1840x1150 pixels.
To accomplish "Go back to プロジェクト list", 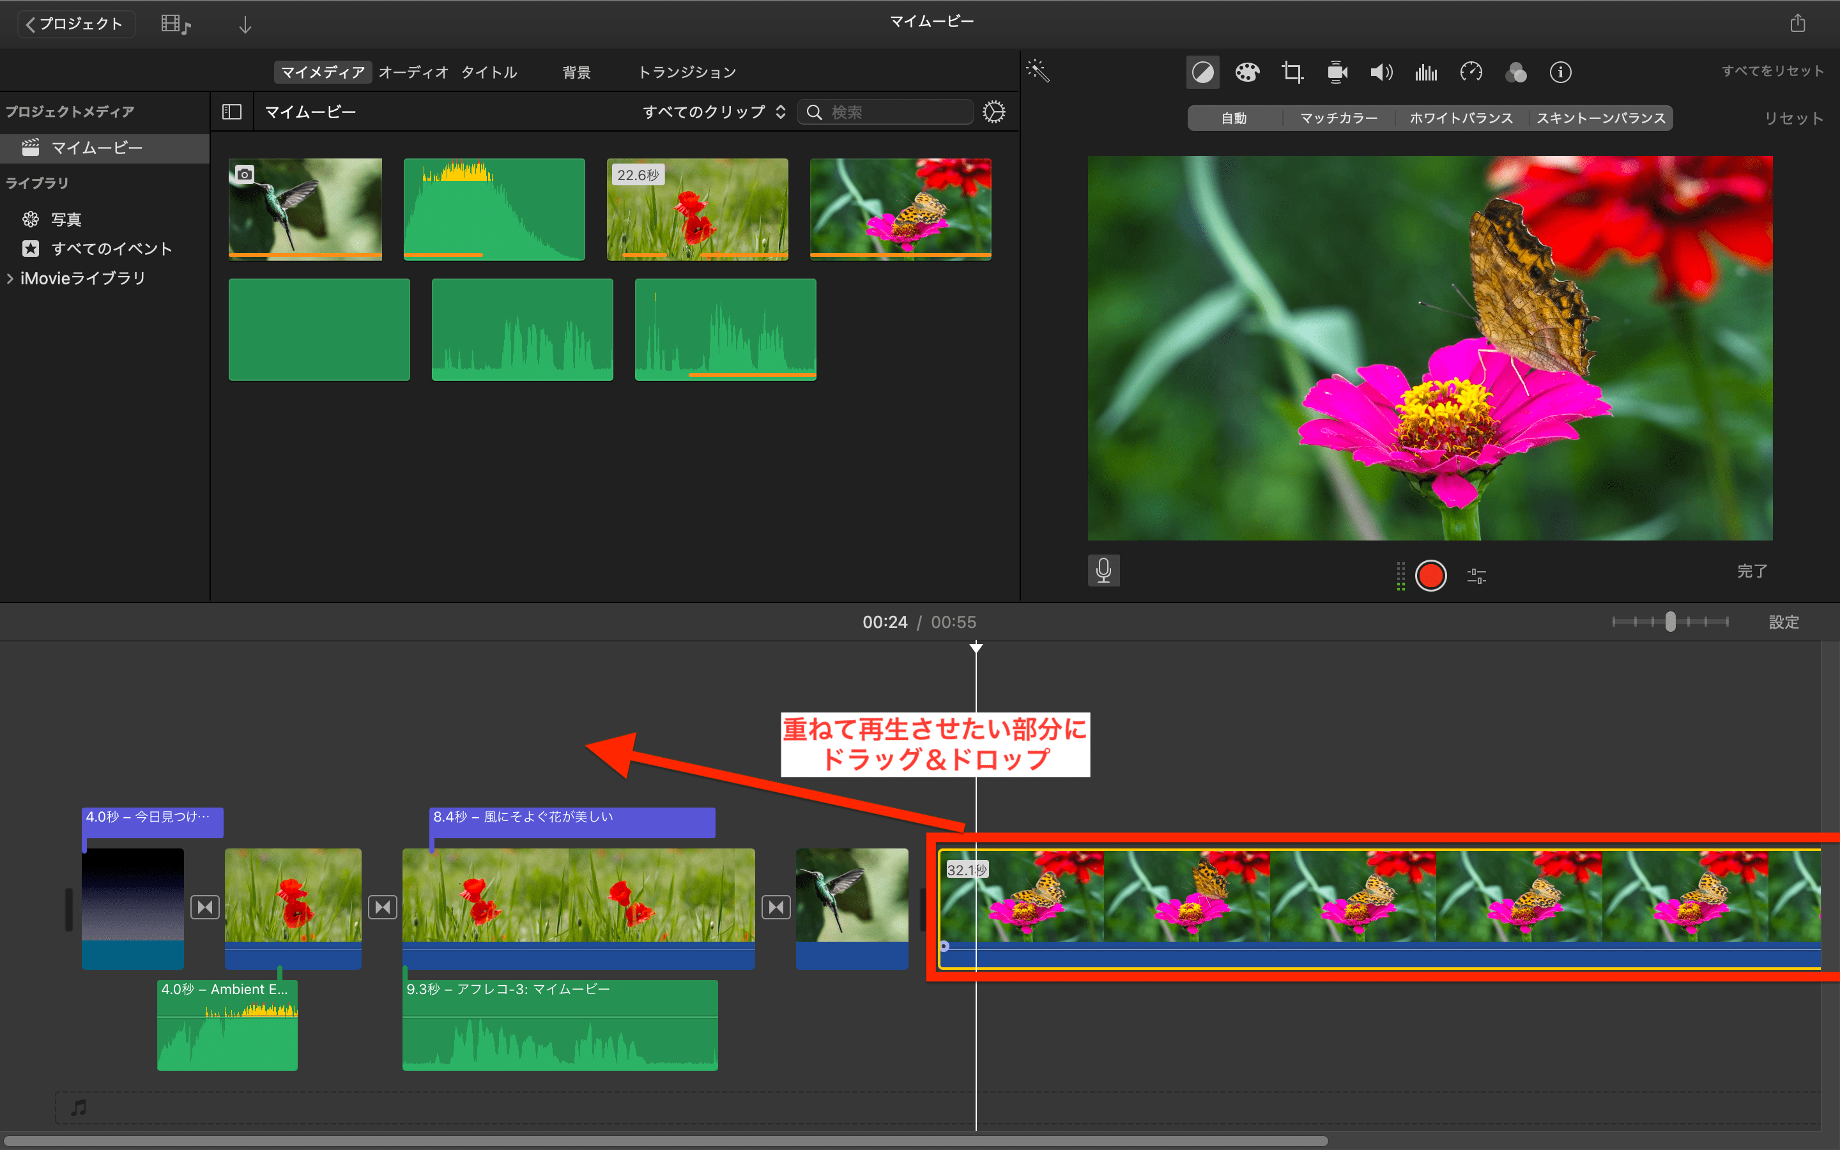I will point(75,24).
